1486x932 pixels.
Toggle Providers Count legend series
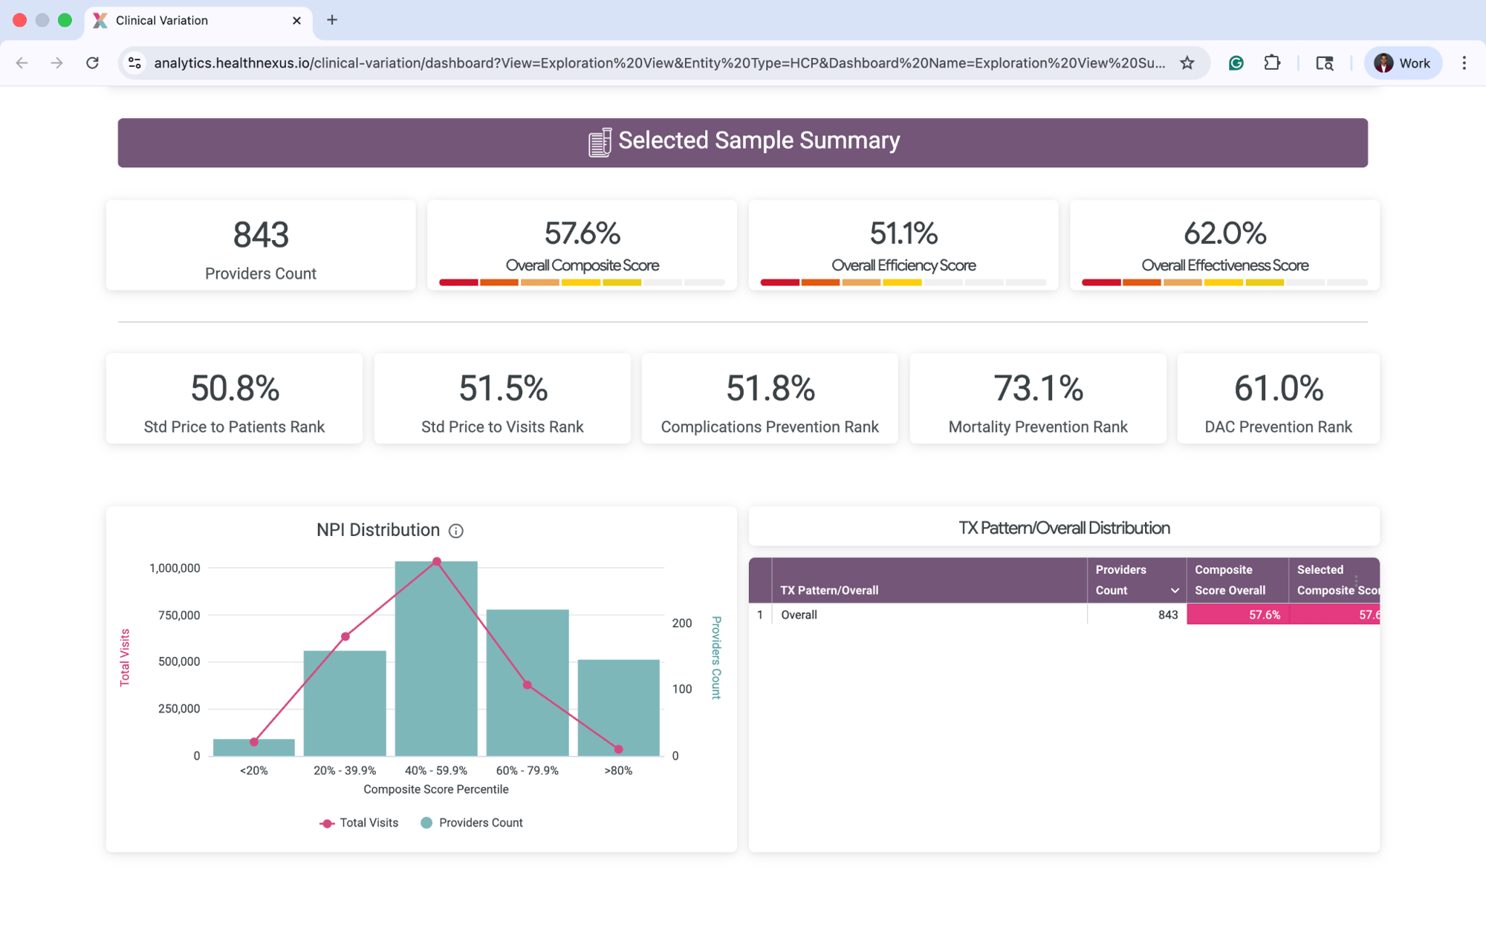[x=472, y=823]
